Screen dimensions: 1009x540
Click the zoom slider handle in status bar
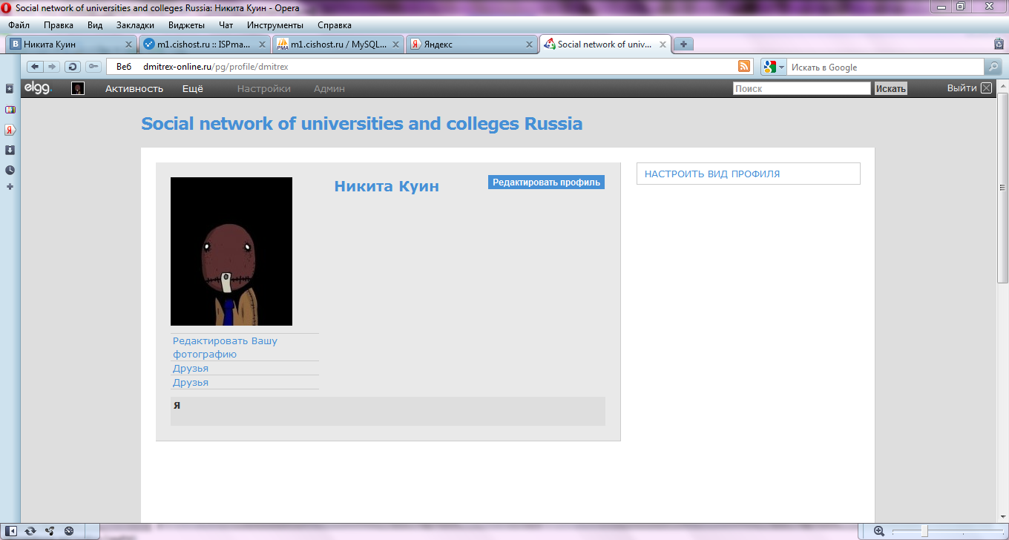[x=924, y=531]
